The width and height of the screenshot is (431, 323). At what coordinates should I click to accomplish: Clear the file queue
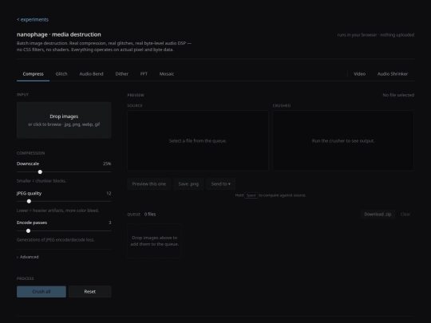(x=405, y=215)
